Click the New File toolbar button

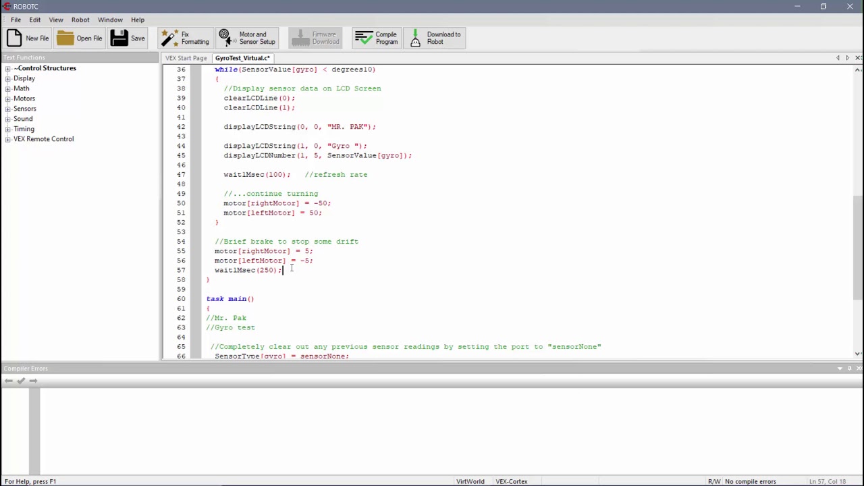pos(28,38)
